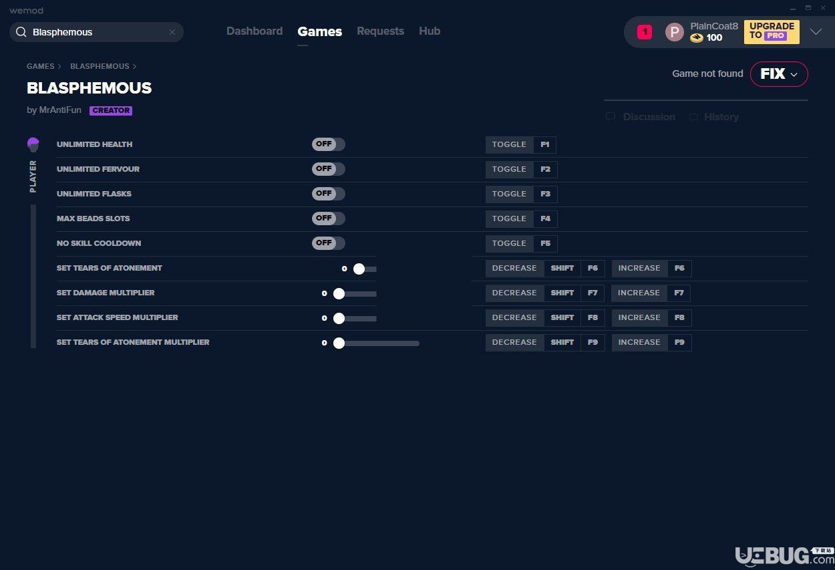Navigate to GAMES breadcrumb link

point(41,66)
